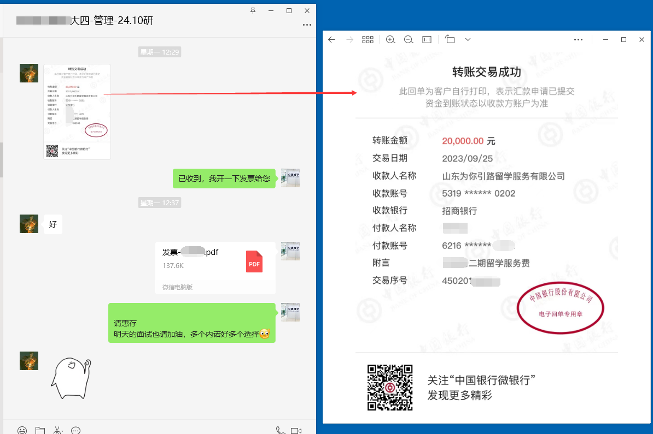Click the 星期一 12:37 timestamp
The image size is (653, 434).
click(x=160, y=203)
